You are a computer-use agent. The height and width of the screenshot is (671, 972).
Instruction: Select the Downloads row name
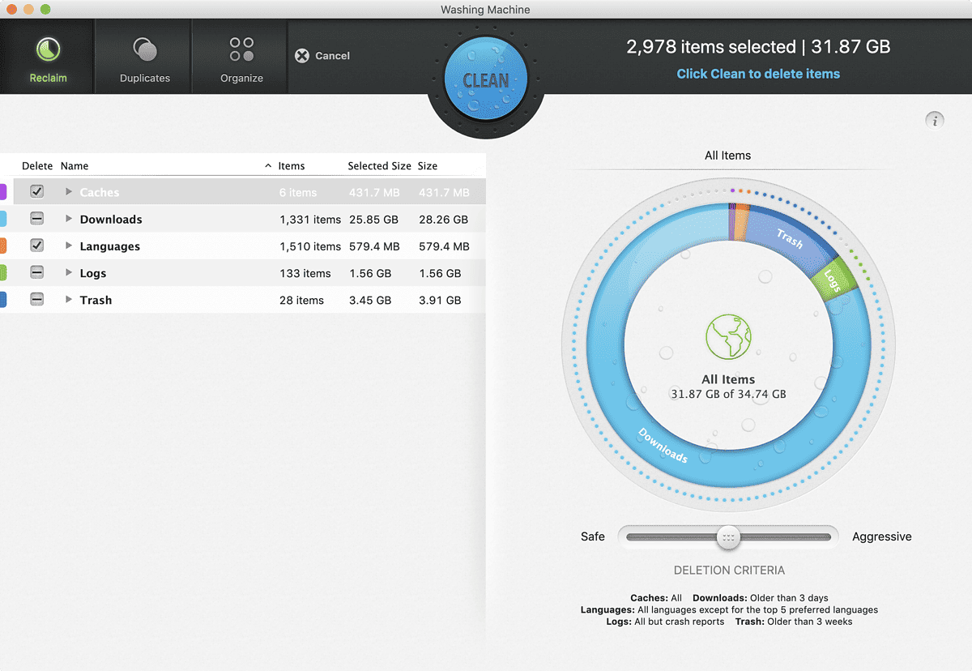(111, 219)
